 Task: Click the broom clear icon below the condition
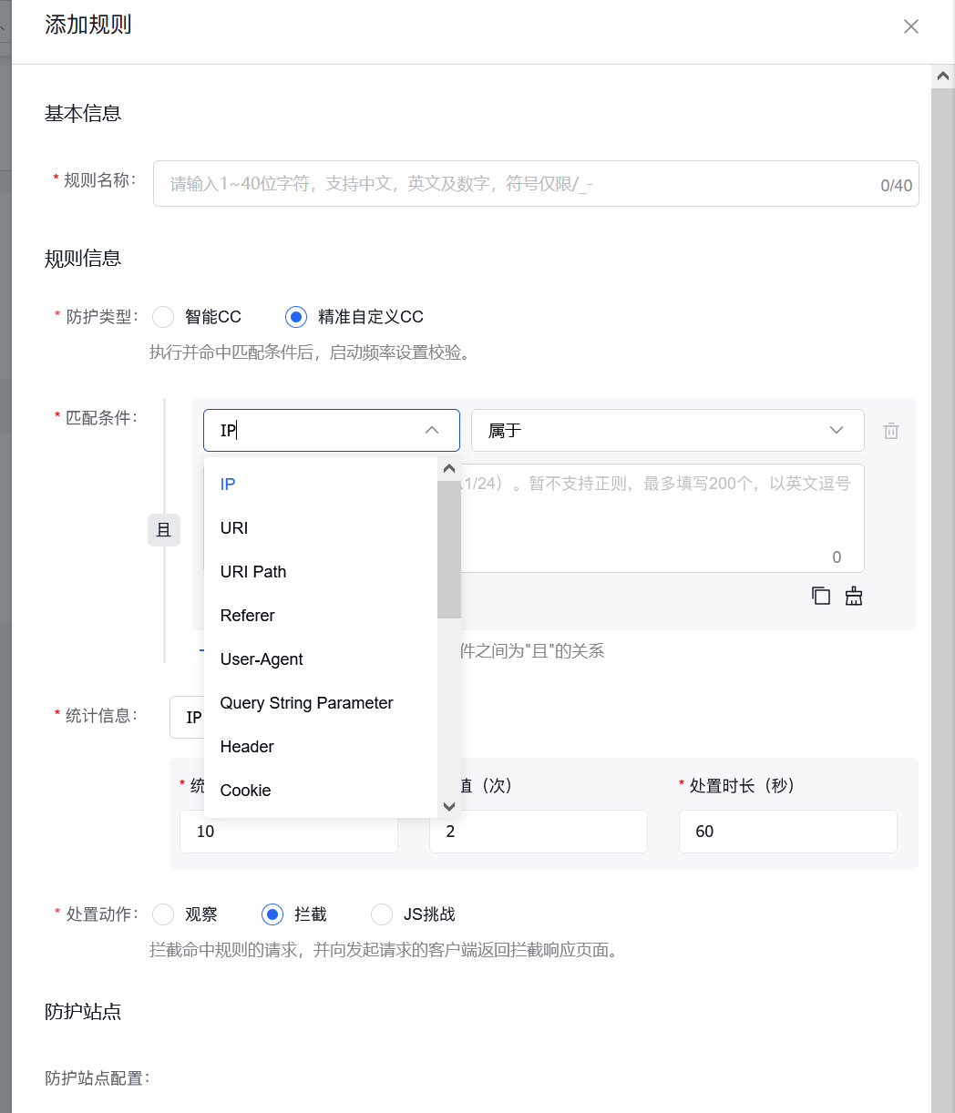pos(854,595)
